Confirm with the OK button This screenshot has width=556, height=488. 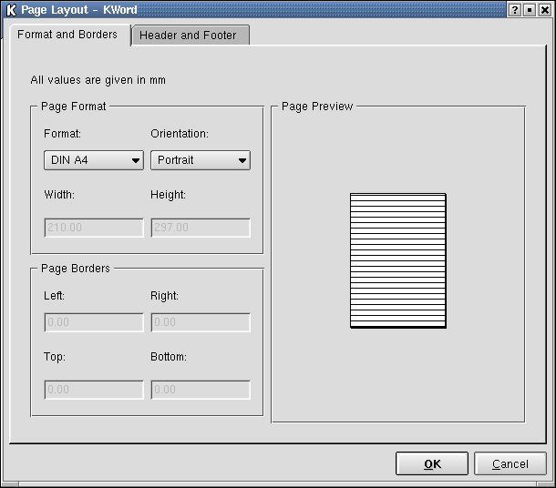click(432, 463)
